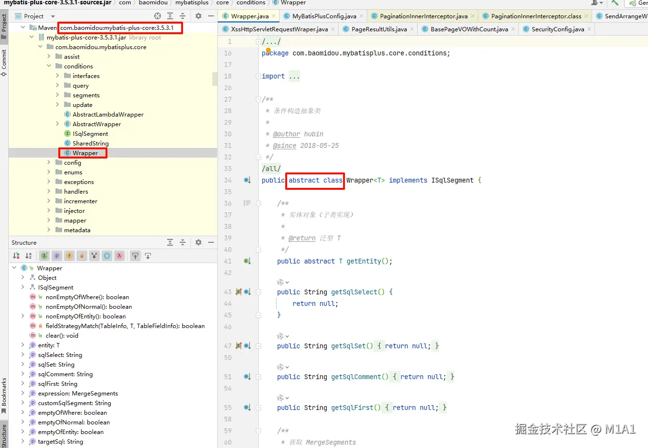Hide the Structure tool window
Viewport: 648px width, 448px height.
(211, 242)
